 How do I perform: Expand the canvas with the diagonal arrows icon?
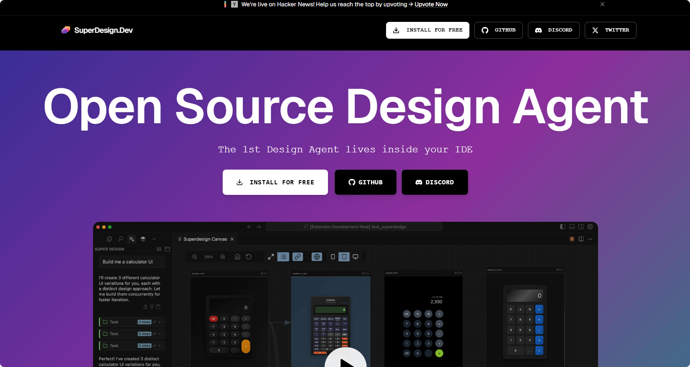coord(271,257)
